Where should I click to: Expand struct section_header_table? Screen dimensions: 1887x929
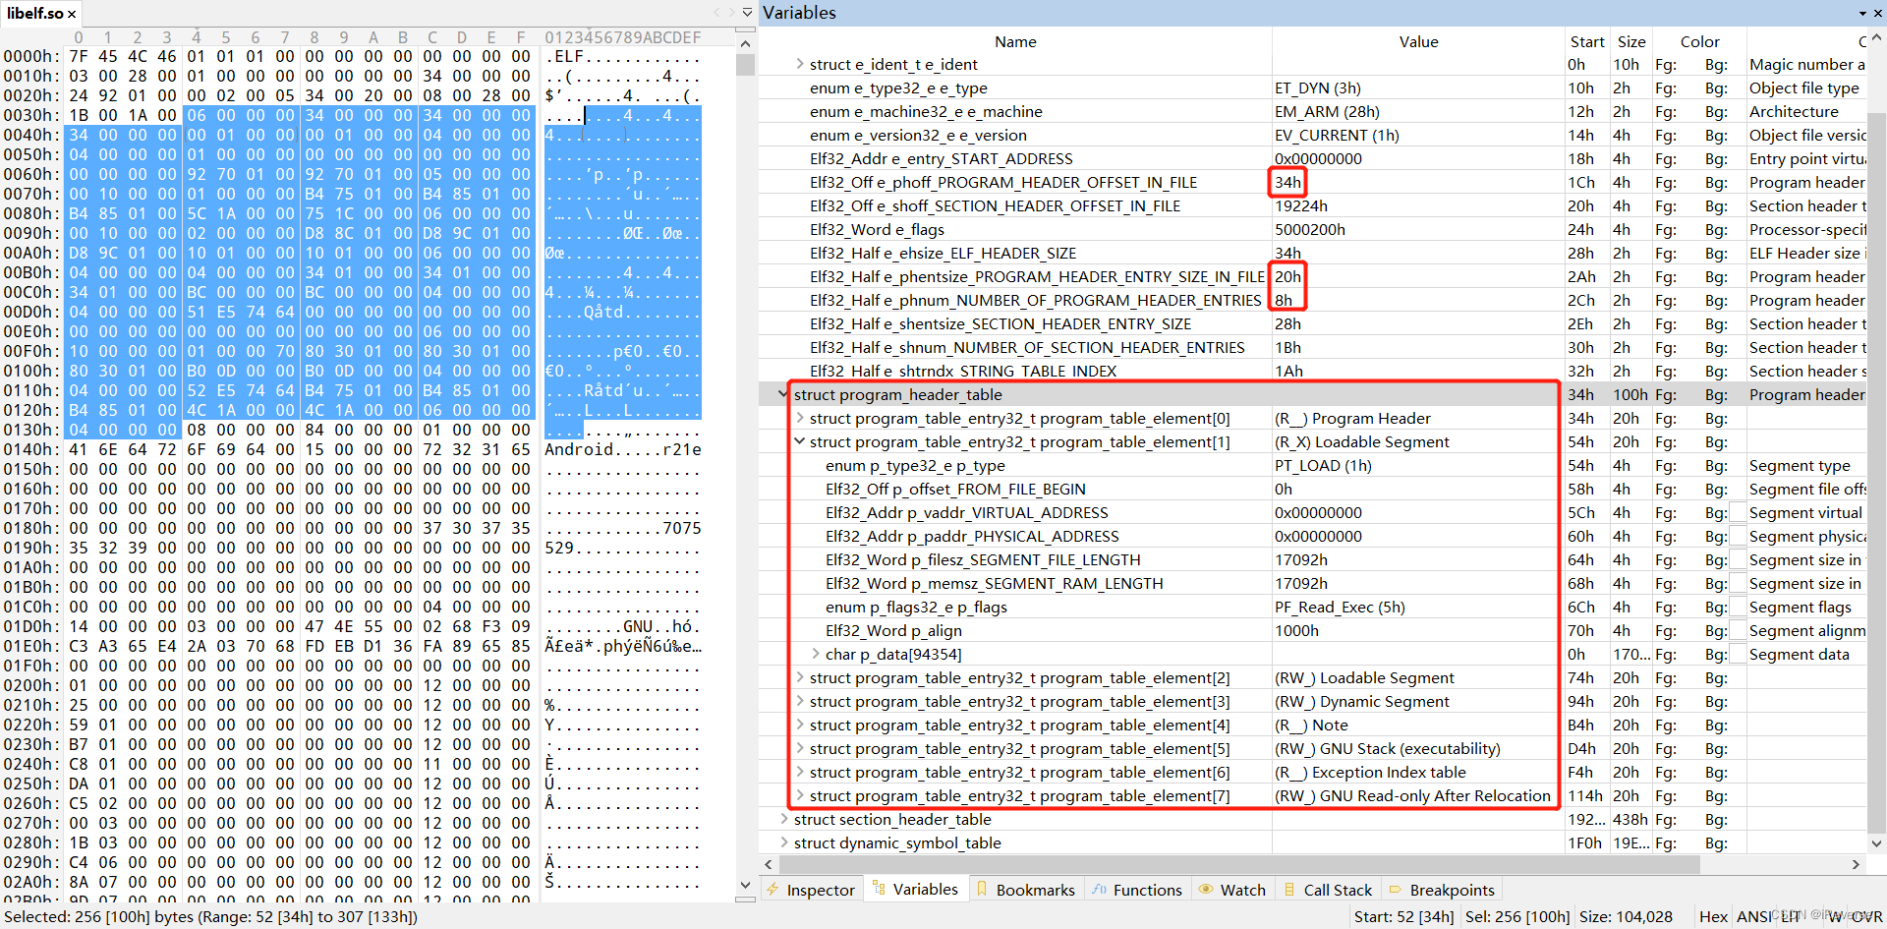point(783,819)
